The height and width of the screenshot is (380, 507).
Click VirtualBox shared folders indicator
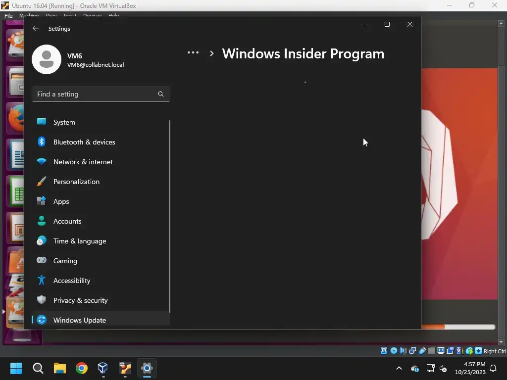(x=431, y=351)
